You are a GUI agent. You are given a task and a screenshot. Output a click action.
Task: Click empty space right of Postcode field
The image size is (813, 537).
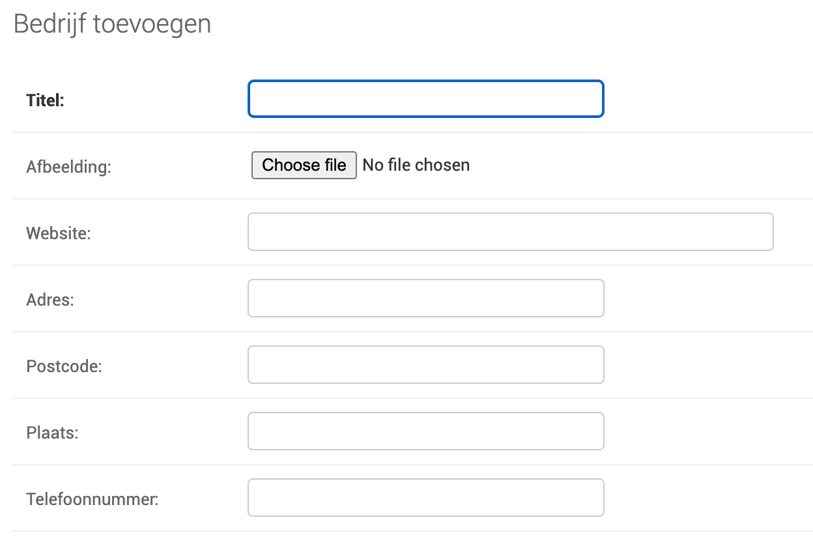coord(704,364)
